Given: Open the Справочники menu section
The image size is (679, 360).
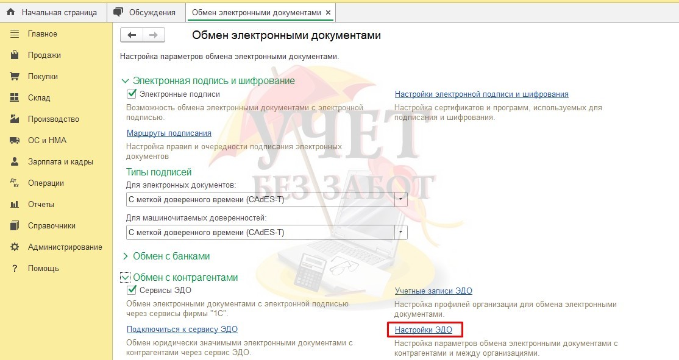Looking at the screenshot, I should tap(52, 225).
